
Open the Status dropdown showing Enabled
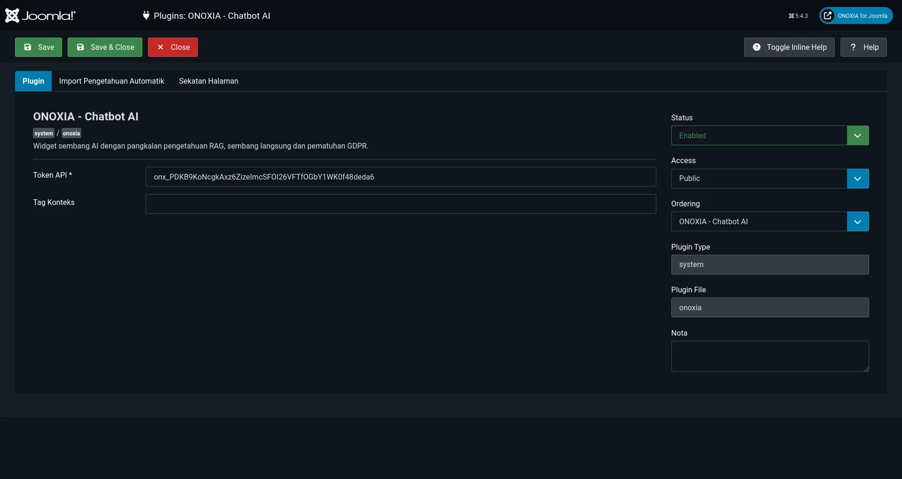pyautogui.click(x=770, y=135)
